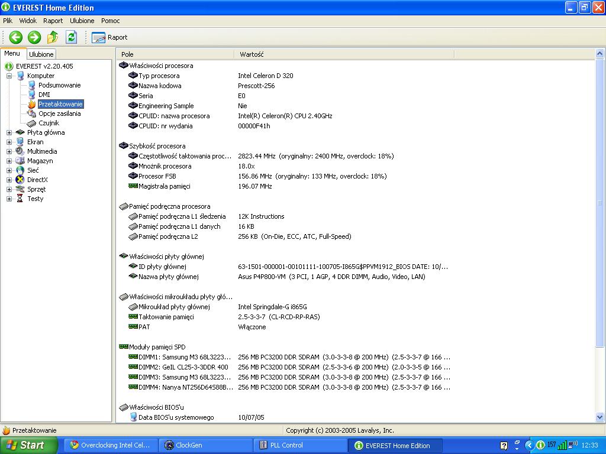Screen dimensions: 606x454
Task: Select the Komputer icon in the tree
Action: tap(21, 76)
